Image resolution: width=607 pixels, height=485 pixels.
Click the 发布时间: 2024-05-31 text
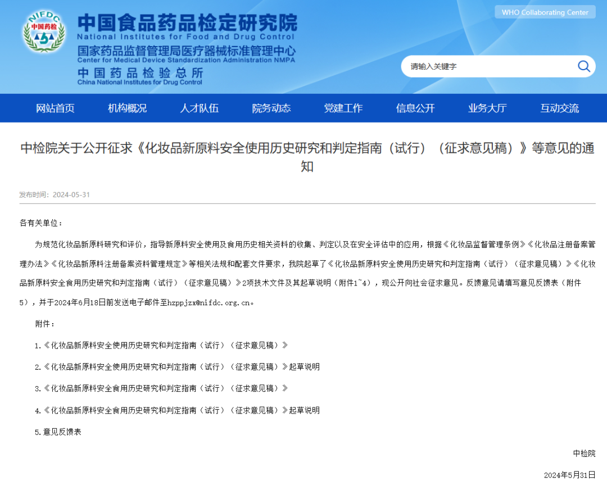point(55,194)
